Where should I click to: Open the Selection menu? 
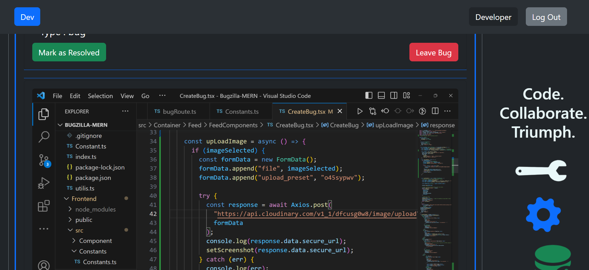(x=100, y=96)
